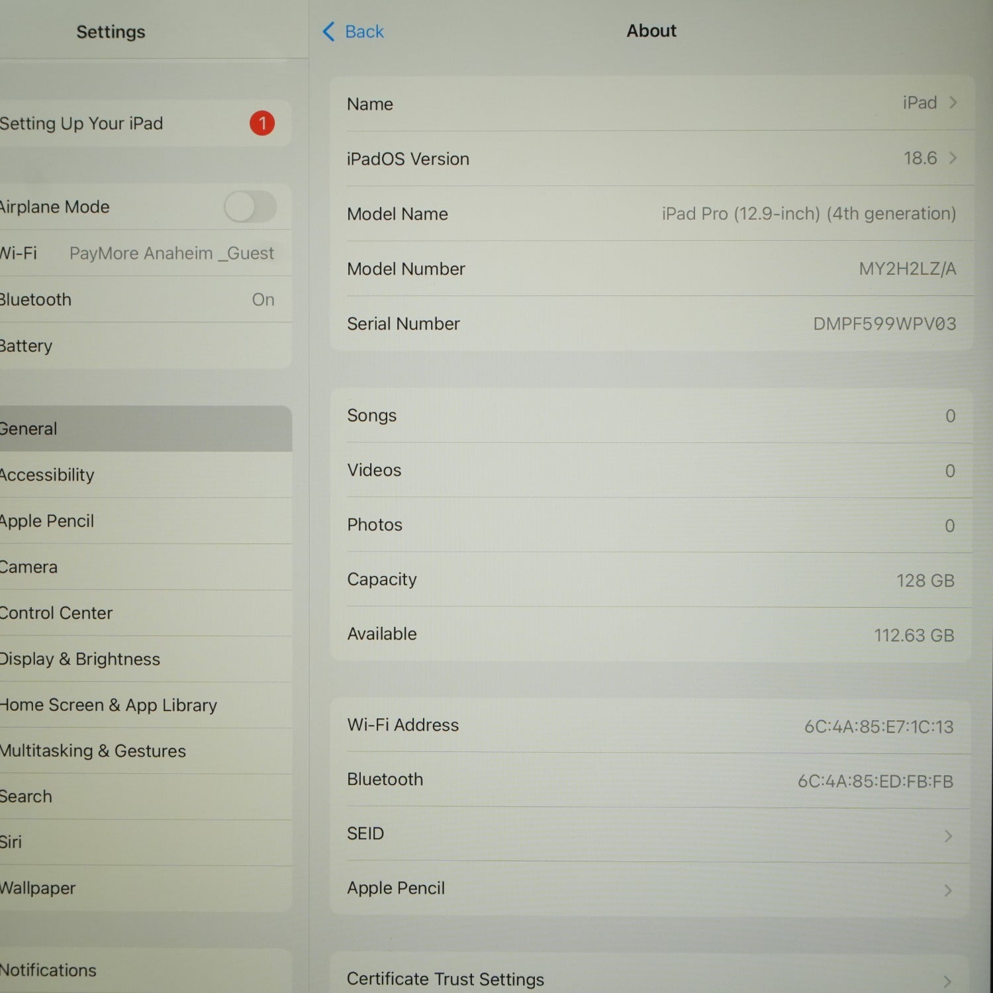The width and height of the screenshot is (993, 993).
Task: Open Home Screen & App Library settings
Action: click(146, 705)
